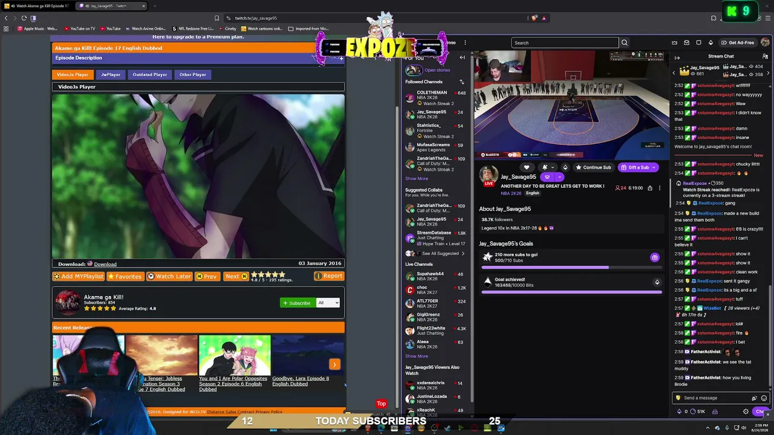Image resolution: width=774 pixels, height=435 pixels.
Task: Open the Twitch inbox notifications icon
Action: (686, 43)
